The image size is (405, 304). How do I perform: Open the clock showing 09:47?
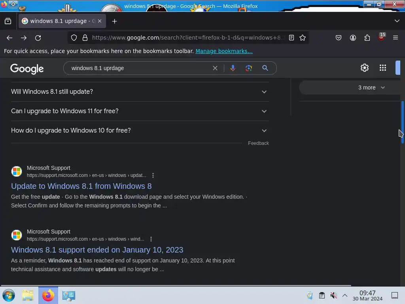[x=367, y=295]
